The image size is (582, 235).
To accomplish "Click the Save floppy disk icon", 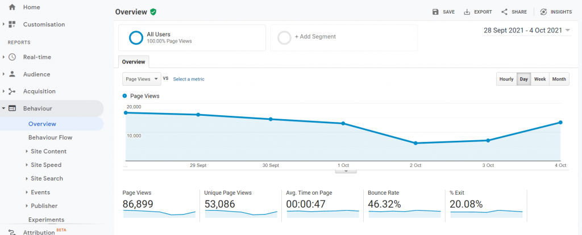I will pyautogui.click(x=435, y=12).
